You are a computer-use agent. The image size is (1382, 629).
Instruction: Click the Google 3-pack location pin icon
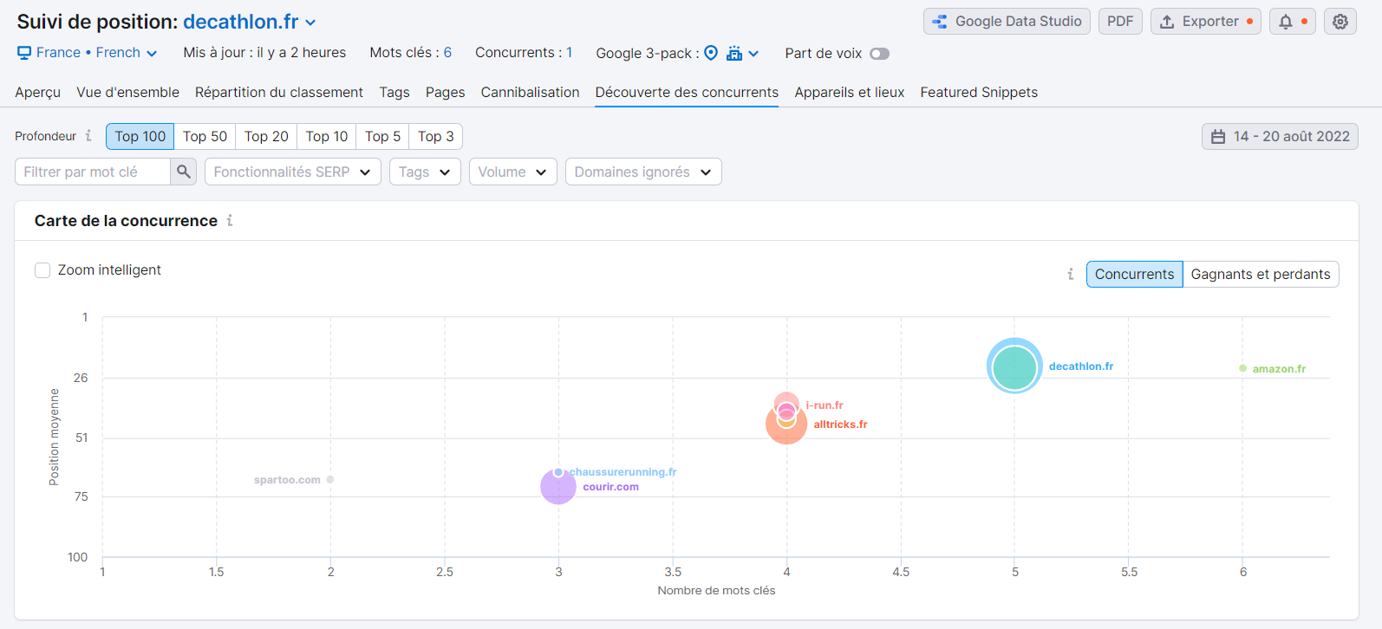coord(711,53)
